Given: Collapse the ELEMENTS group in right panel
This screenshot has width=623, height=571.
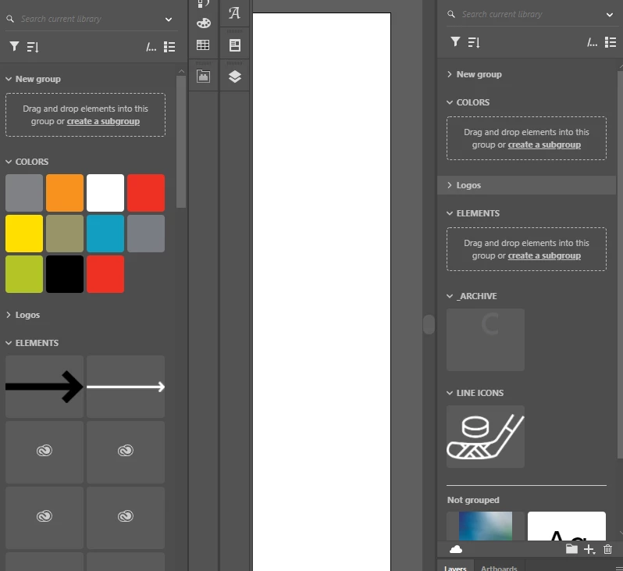Looking at the screenshot, I should (450, 213).
